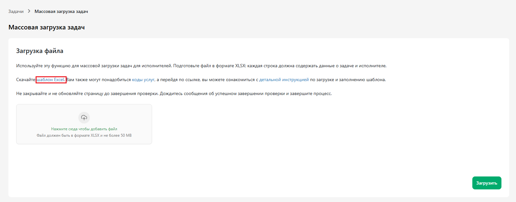Open the детальной инструкцией link

(284, 80)
